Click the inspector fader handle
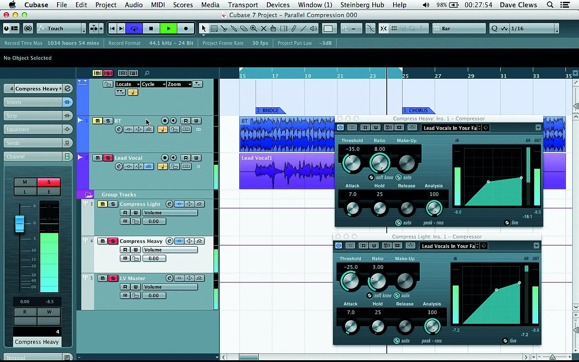This screenshot has height=362, width=579. coord(19,224)
